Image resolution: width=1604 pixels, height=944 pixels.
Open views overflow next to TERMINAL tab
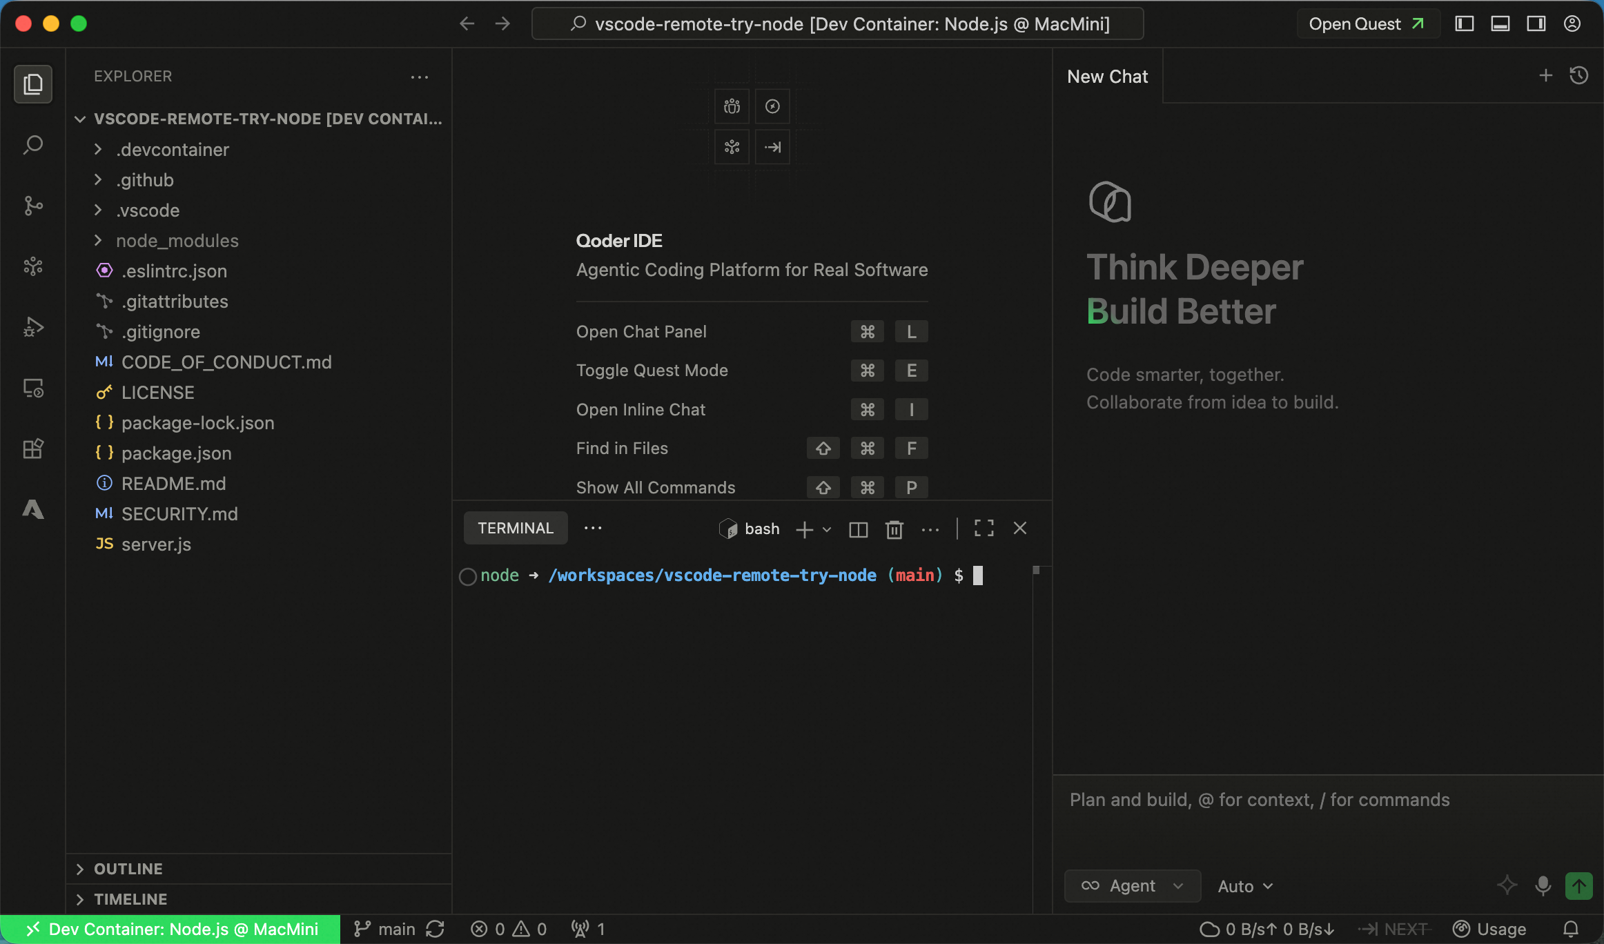pos(593,529)
